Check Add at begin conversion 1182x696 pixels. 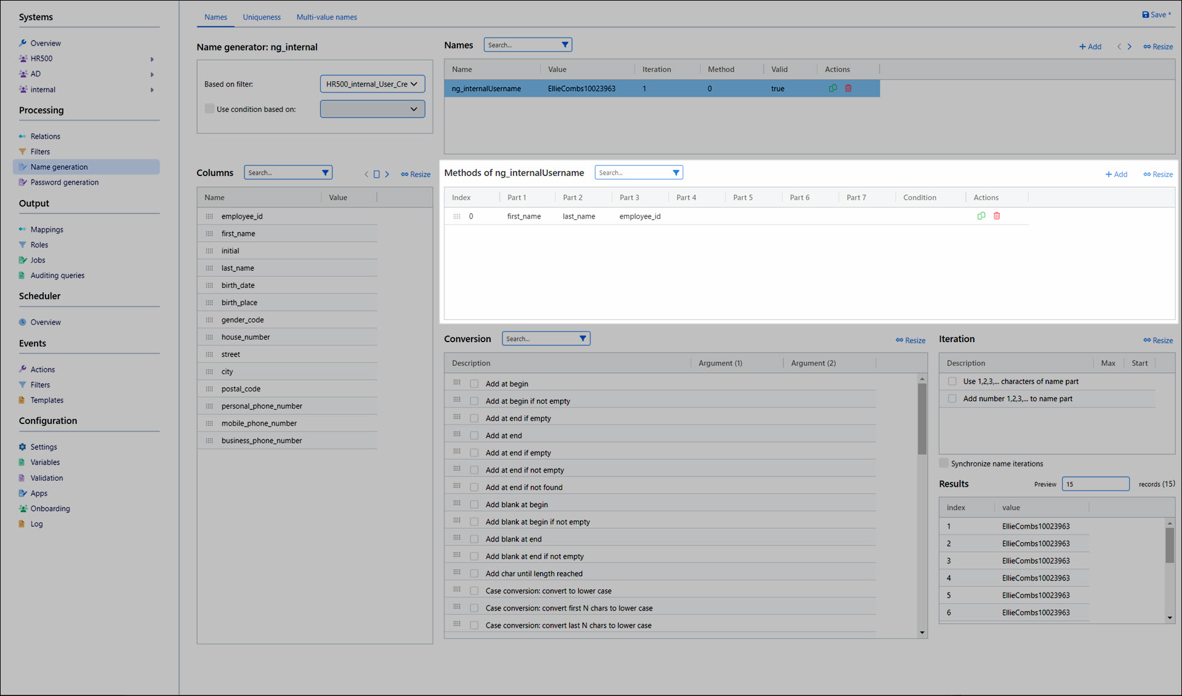tap(474, 384)
